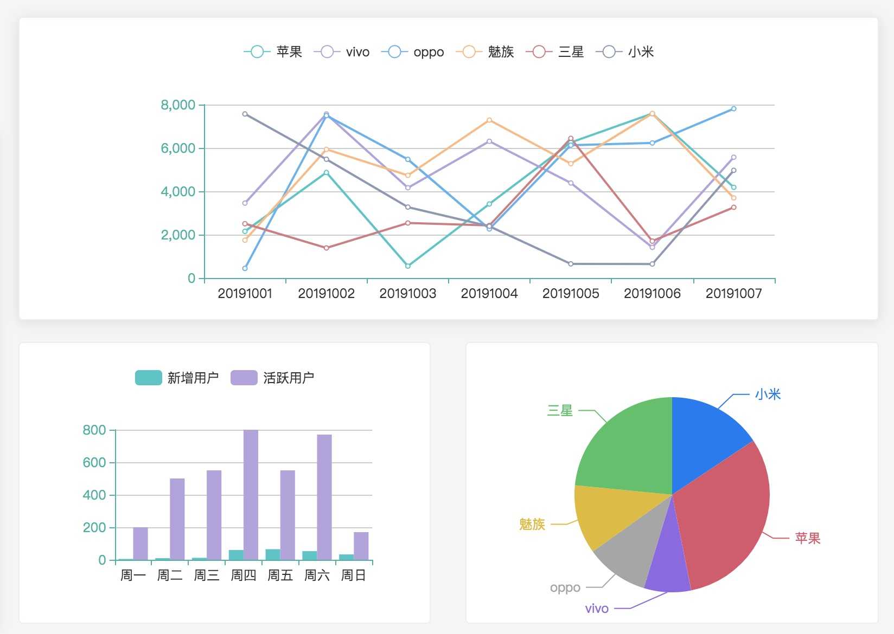Click the 周日 活跃用户 bar
Viewport: 894px width, 634px height.
[x=361, y=546]
